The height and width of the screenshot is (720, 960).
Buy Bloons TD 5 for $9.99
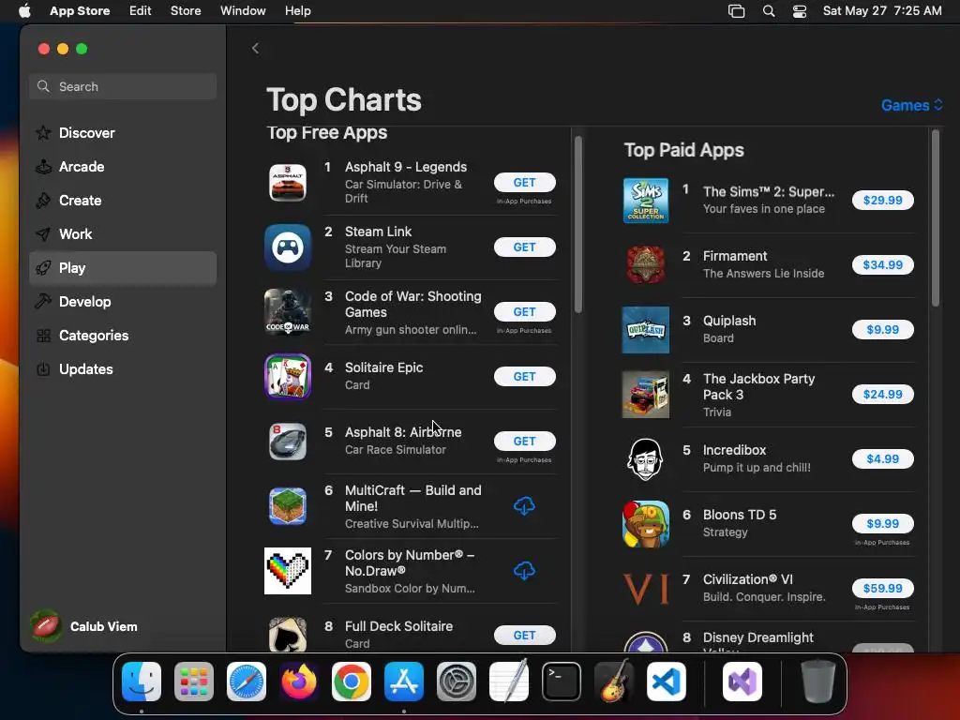coord(882,523)
